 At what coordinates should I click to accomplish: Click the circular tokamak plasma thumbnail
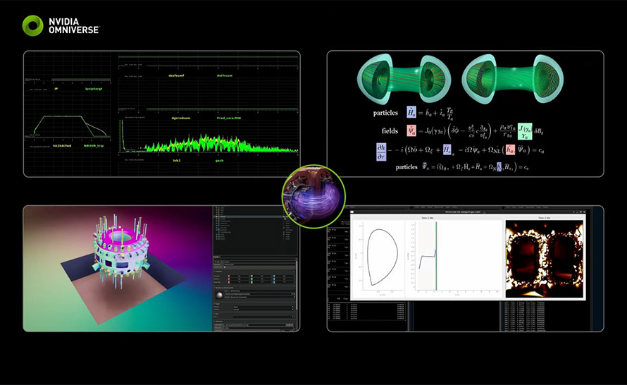pyautogui.click(x=313, y=196)
